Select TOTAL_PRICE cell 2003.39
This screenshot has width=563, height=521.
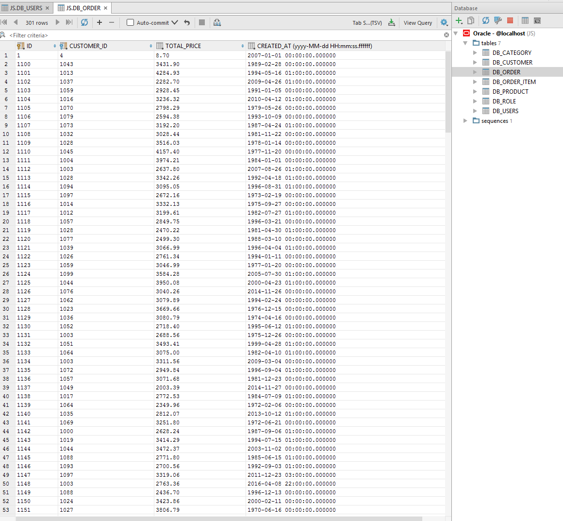[x=199, y=387]
